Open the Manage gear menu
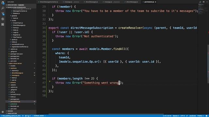Image resolution: width=209 pixels, height=117 pixels. (3, 112)
